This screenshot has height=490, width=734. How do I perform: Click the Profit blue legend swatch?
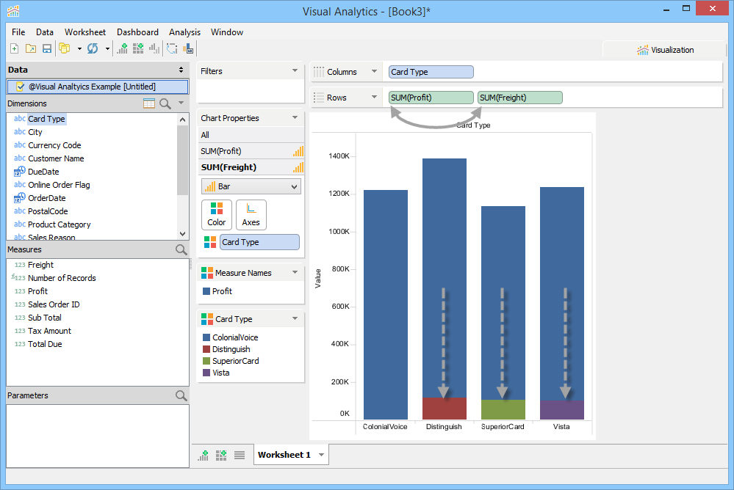pyautogui.click(x=206, y=291)
